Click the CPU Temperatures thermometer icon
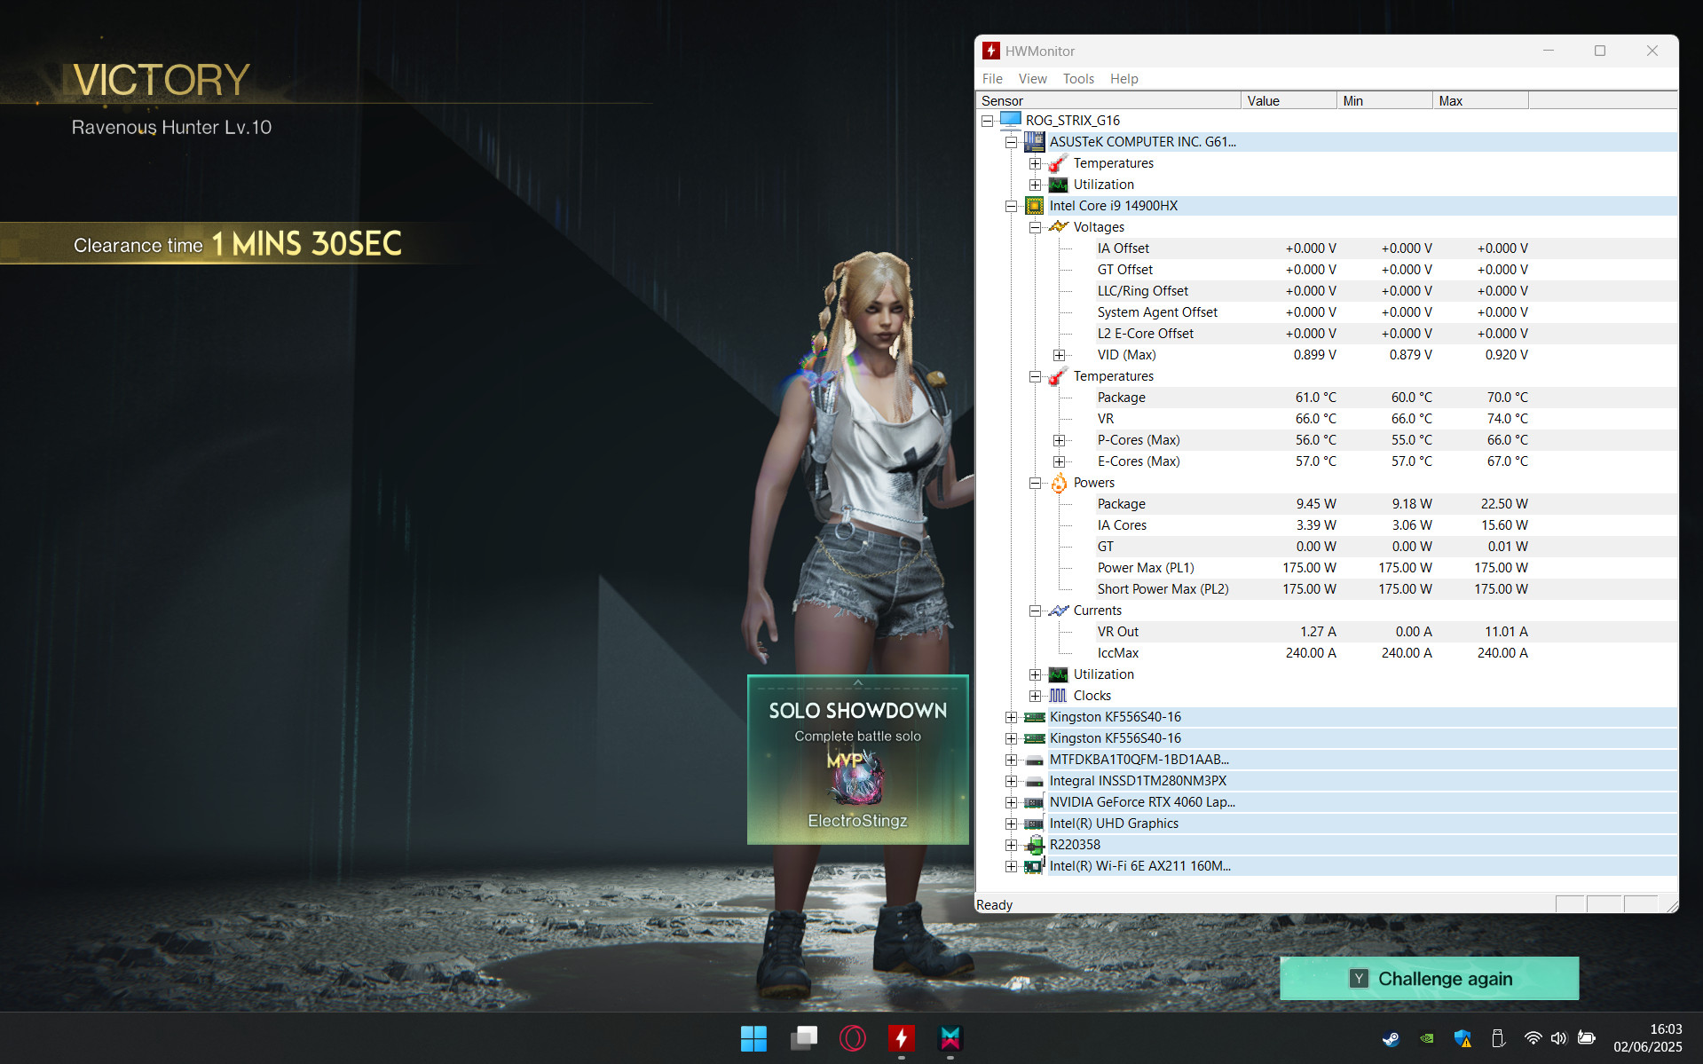 pos(1058,376)
